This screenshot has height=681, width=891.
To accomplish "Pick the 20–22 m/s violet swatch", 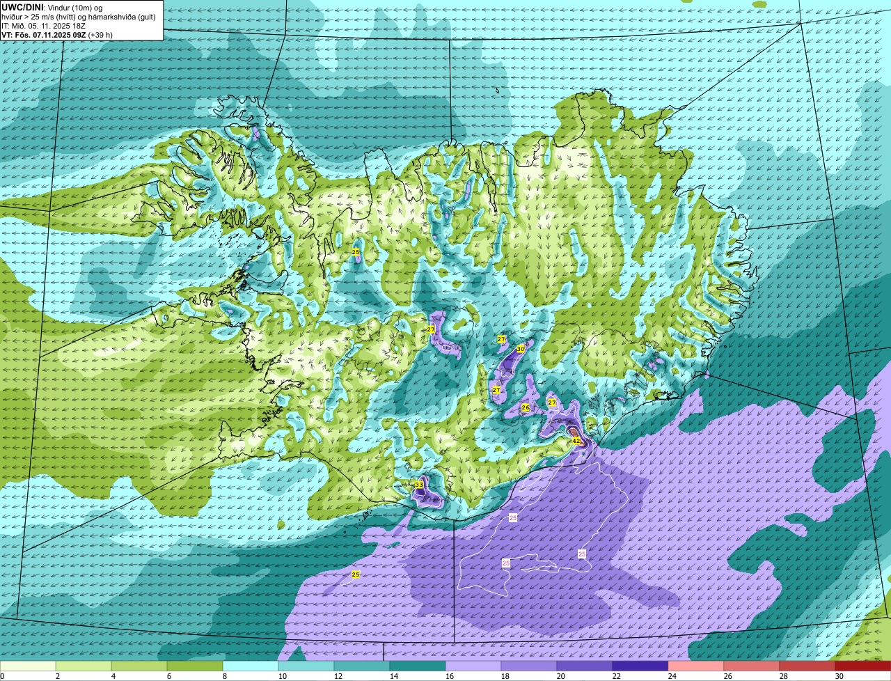I will [585, 666].
